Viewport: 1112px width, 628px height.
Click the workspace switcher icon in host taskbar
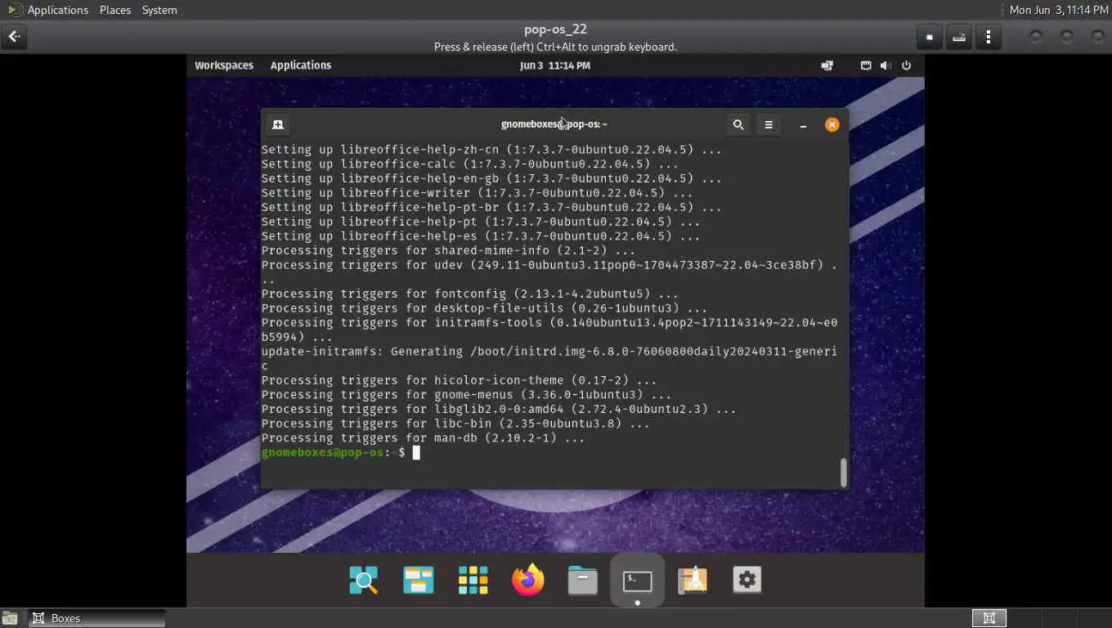point(989,618)
